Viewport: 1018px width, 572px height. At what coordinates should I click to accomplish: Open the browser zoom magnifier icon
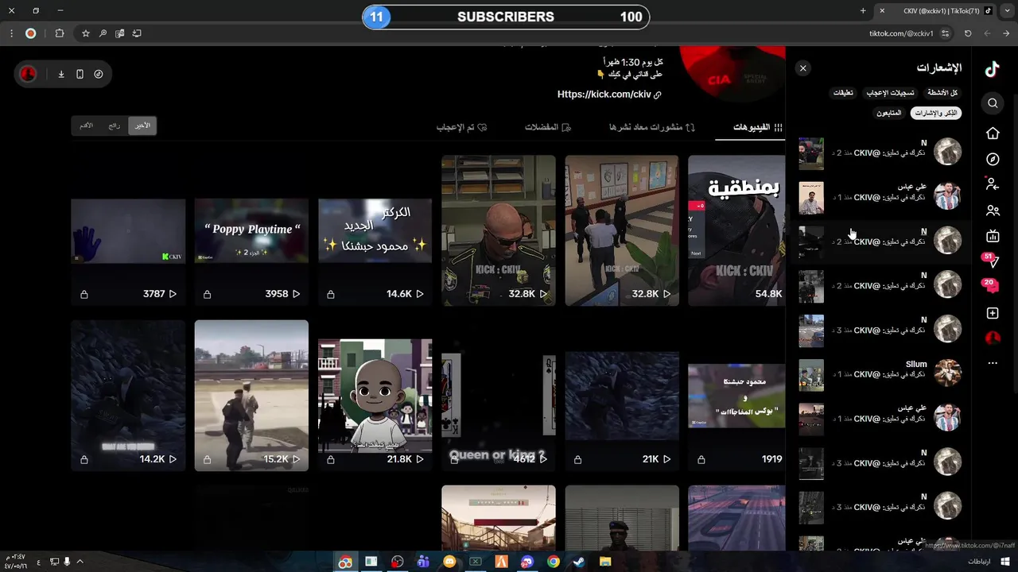103,33
